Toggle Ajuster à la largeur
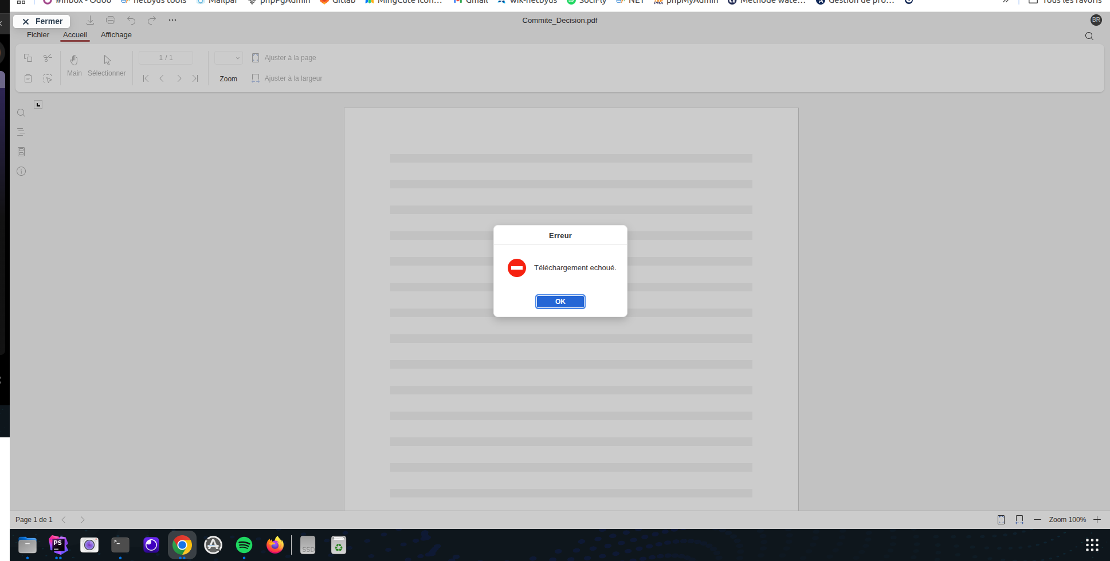Image resolution: width=1110 pixels, height=561 pixels. click(x=287, y=78)
